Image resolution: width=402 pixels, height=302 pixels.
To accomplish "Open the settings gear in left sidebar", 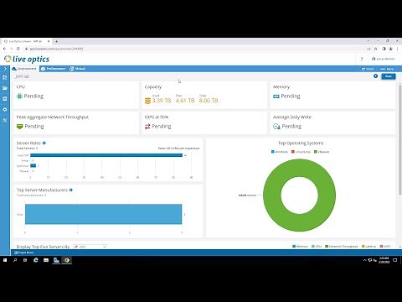I will (x=5, y=109).
